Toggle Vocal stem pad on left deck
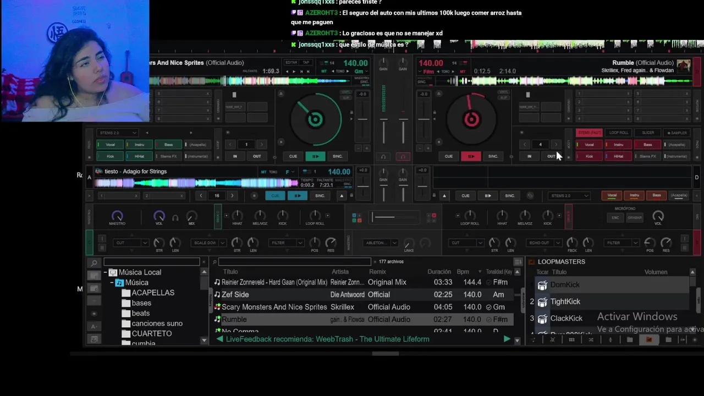The image size is (704, 396). point(110,145)
